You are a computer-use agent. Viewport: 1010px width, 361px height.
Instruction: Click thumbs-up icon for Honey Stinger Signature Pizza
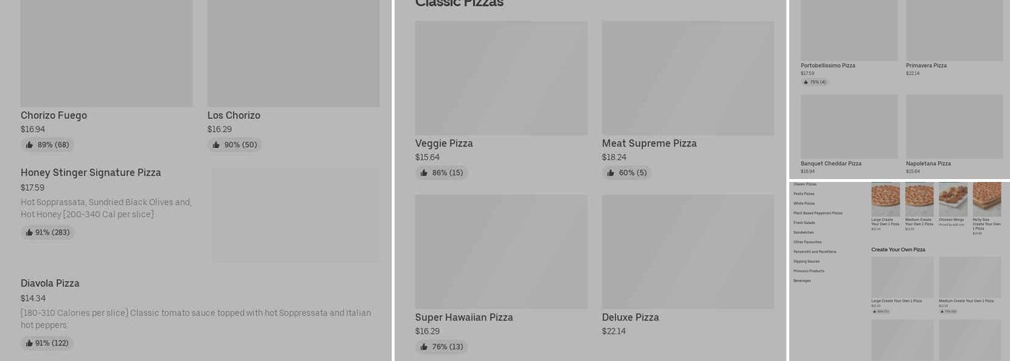pyautogui.click(x=29, y=232)
